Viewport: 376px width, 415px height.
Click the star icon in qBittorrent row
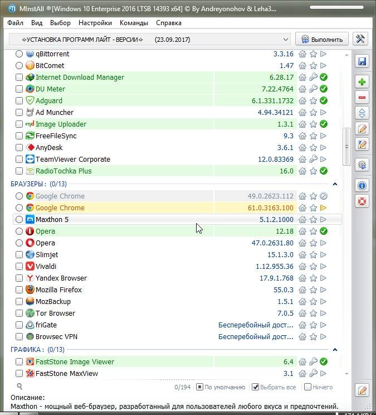pyautogui.click(x=313, y=54)
